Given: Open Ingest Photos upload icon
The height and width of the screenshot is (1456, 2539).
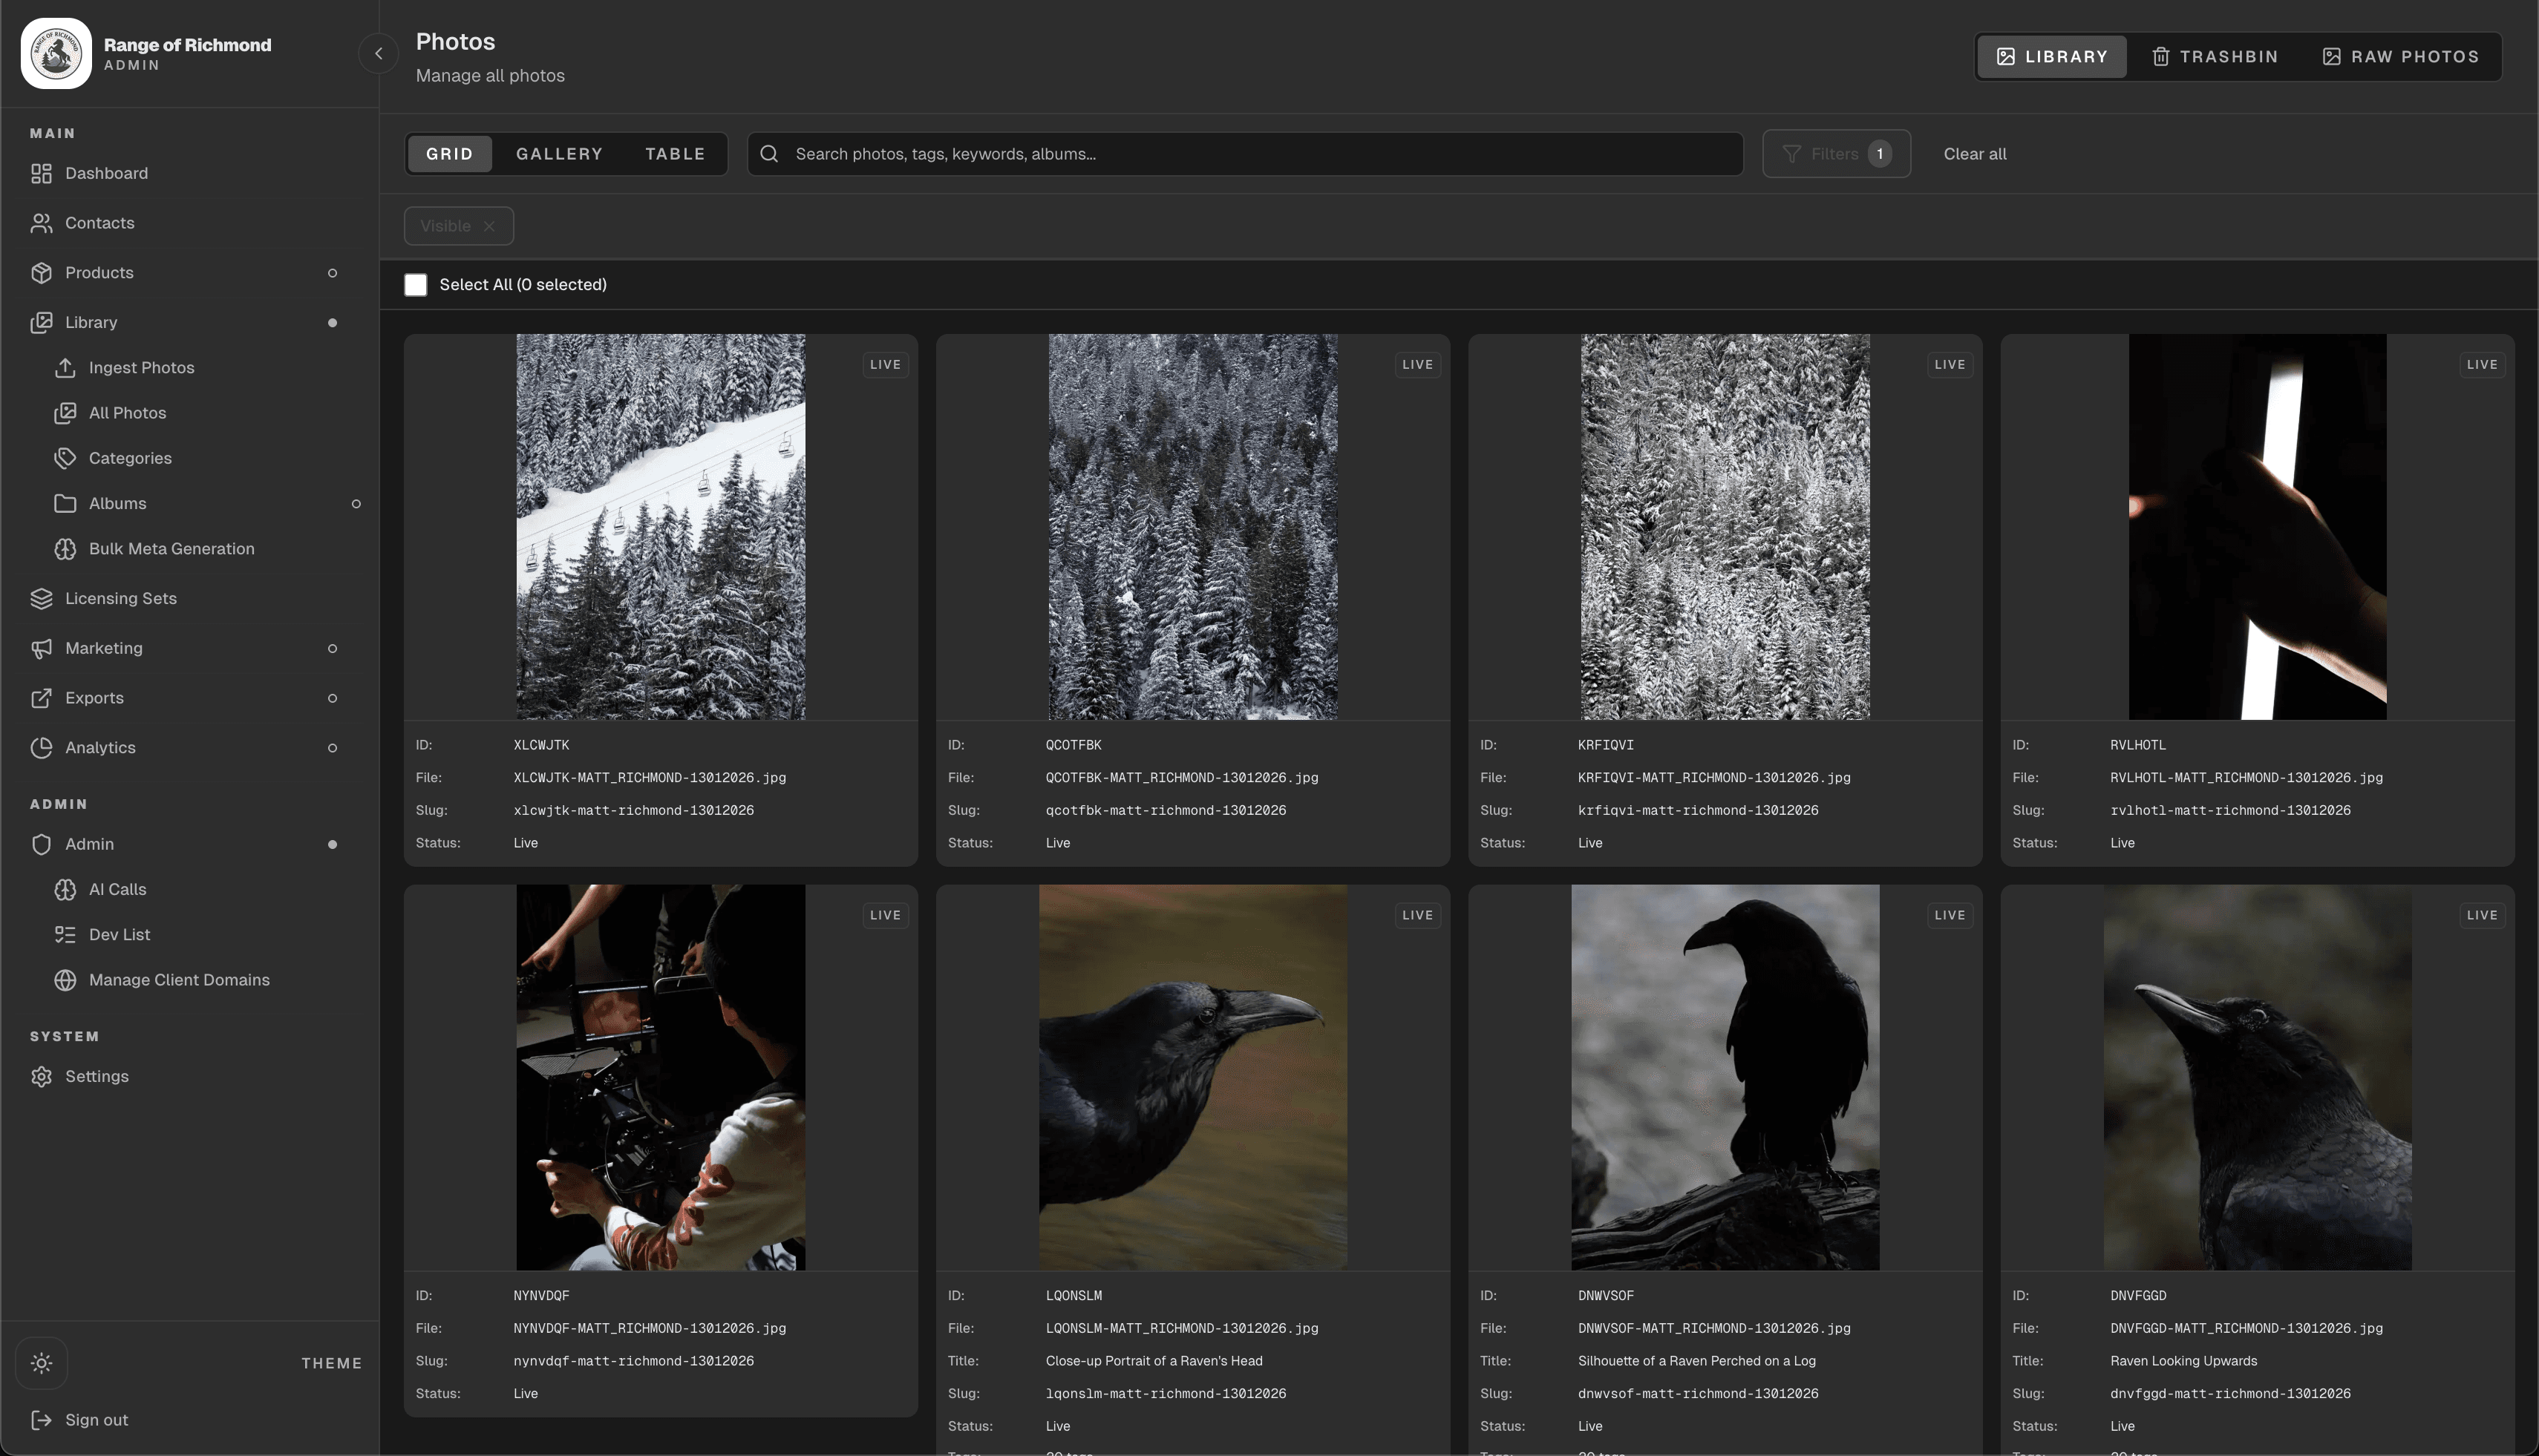Looking at the screenshot, I should click(65, 367).
